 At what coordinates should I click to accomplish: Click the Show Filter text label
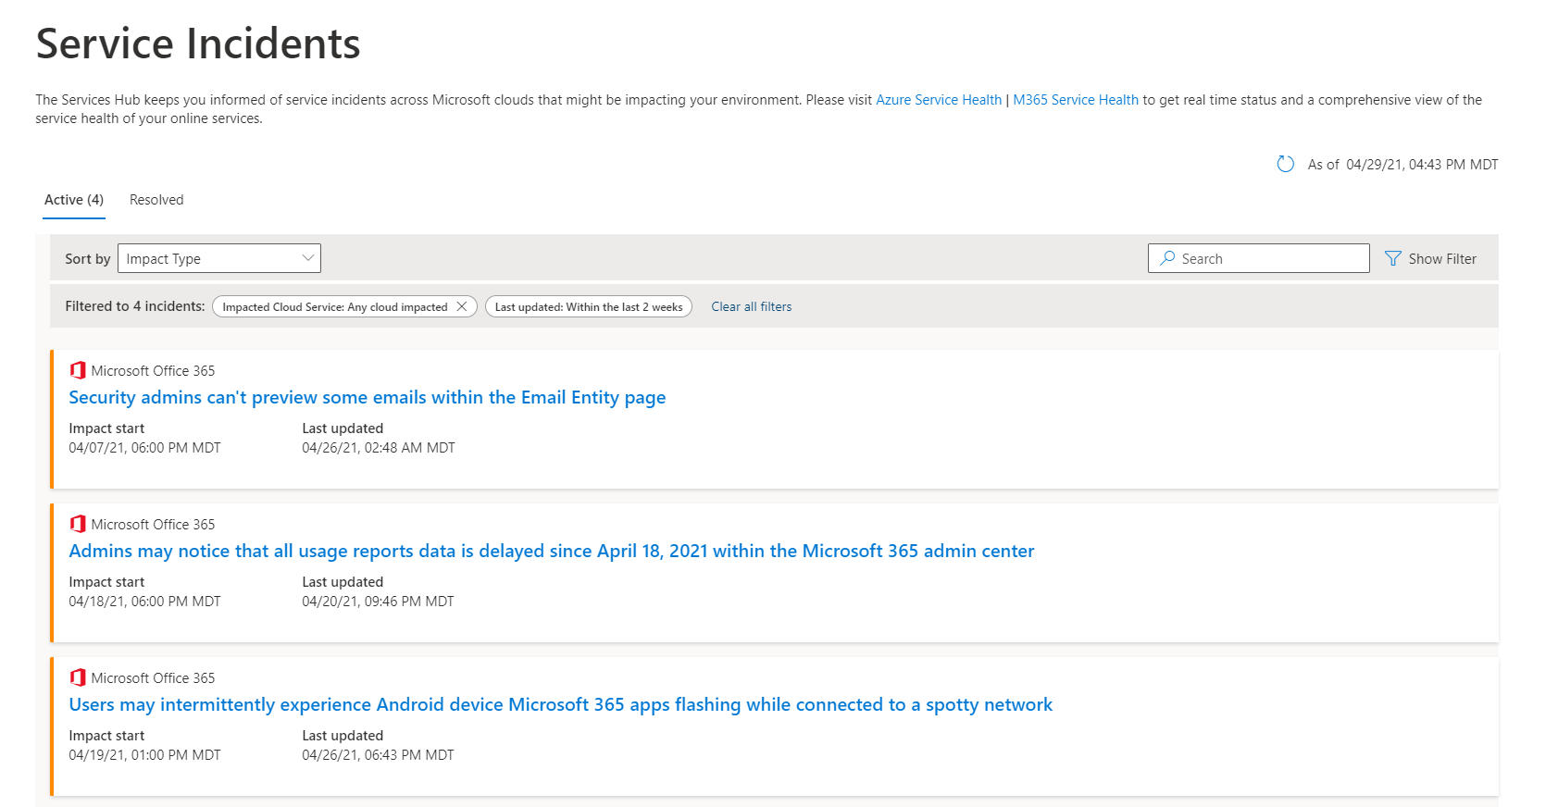coord(1442,259)
